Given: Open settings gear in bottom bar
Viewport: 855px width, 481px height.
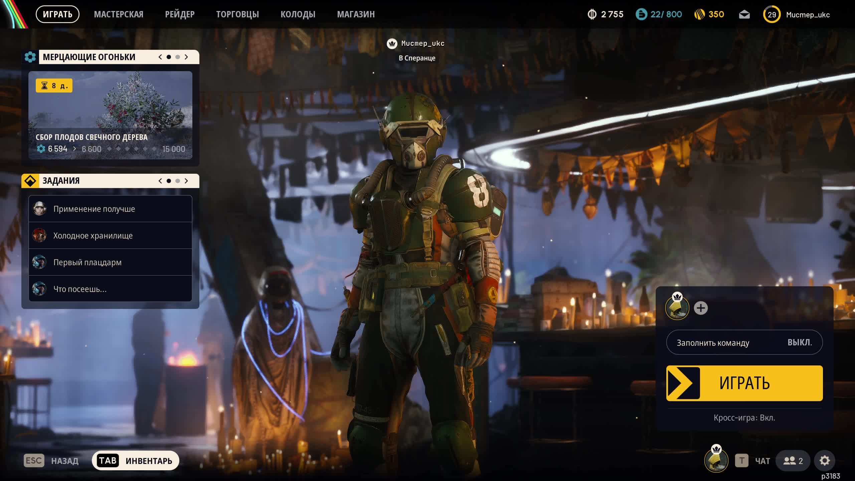Looking at the screenshot, I should click(x=824, y=461).
